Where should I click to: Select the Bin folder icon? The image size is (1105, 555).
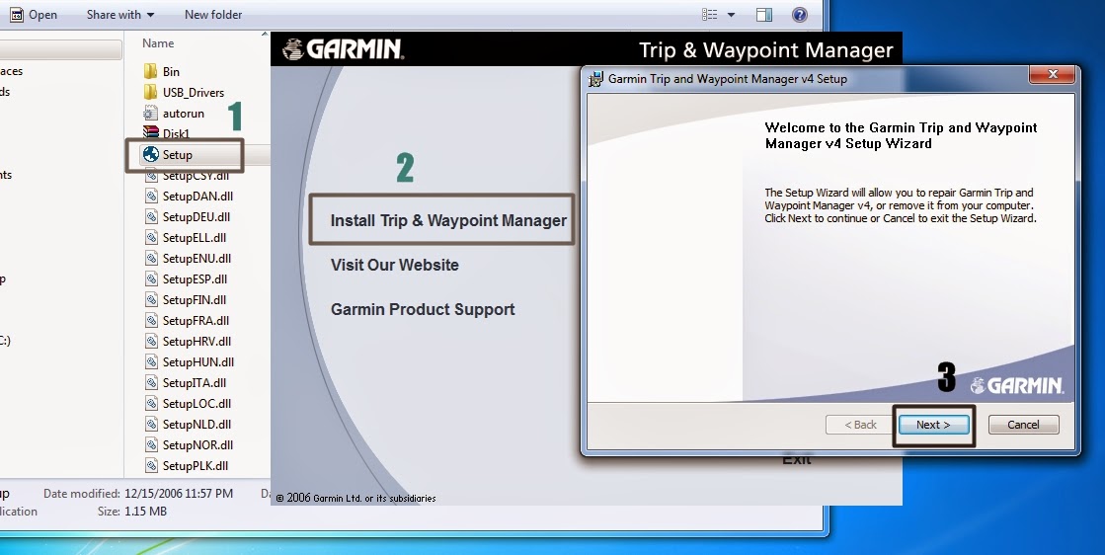[x=150, y=71]
